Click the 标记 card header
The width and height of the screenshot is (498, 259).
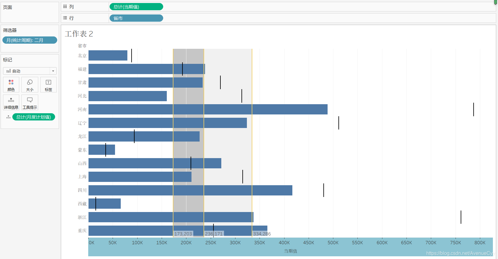tap(8, 60)
